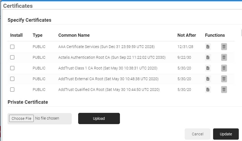242x141 pixels.
Task: Check Install for AAA Certificate Services
Action: [12, 47]
